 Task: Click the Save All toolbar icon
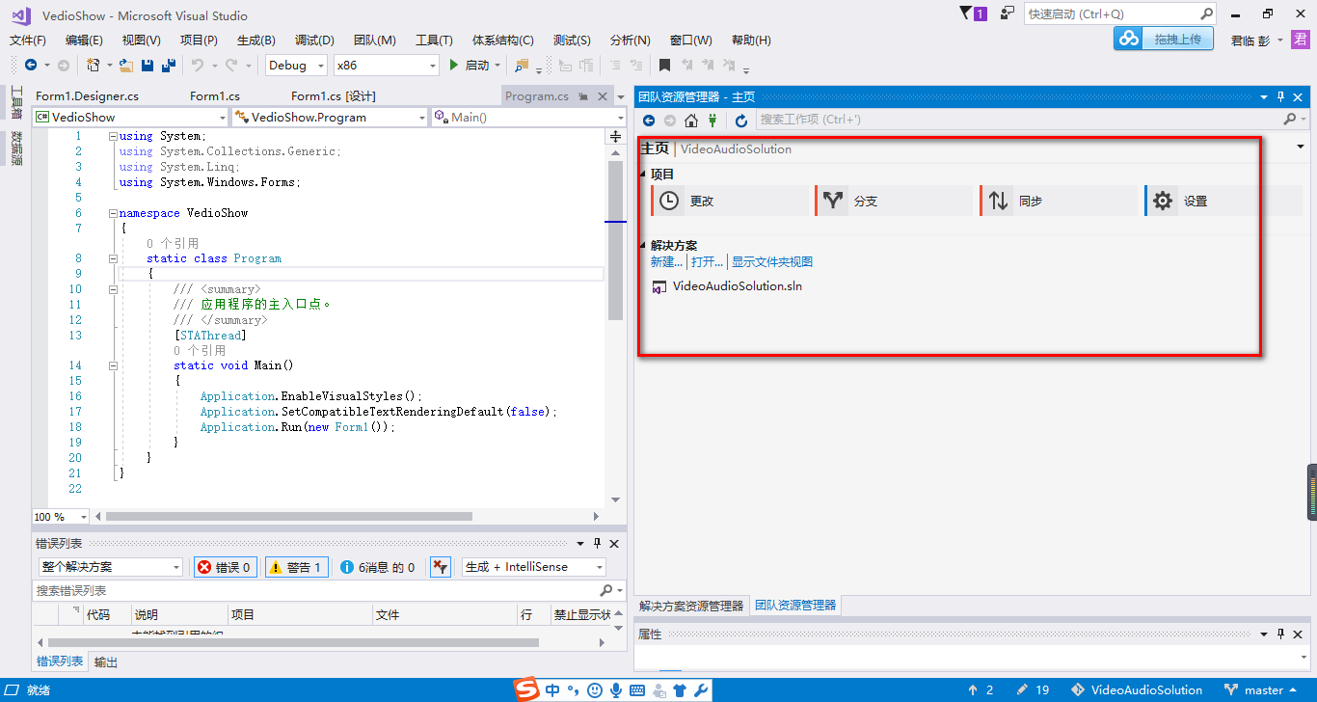pyautogui.click(x=169, y=66)
